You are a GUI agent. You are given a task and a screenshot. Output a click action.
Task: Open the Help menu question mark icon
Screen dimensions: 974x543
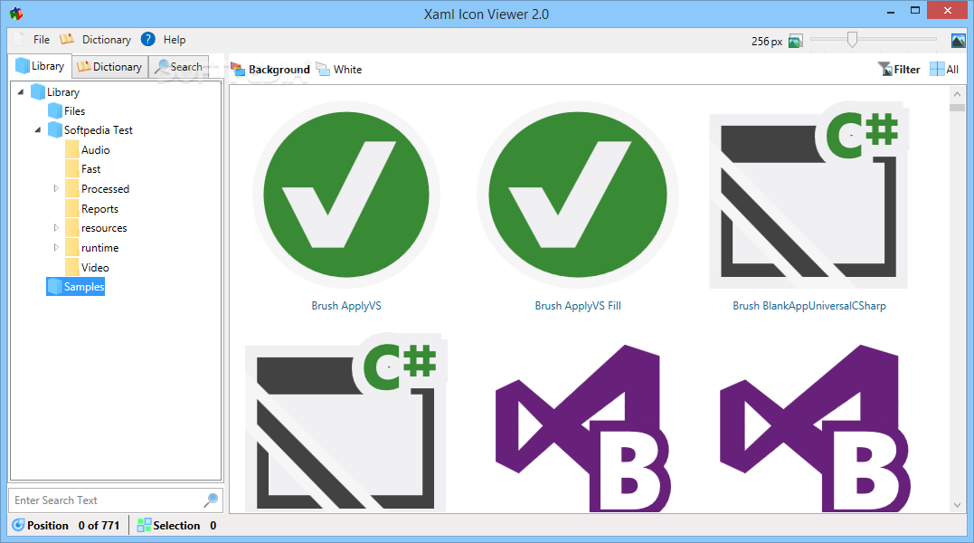click(x=147, y=40)
